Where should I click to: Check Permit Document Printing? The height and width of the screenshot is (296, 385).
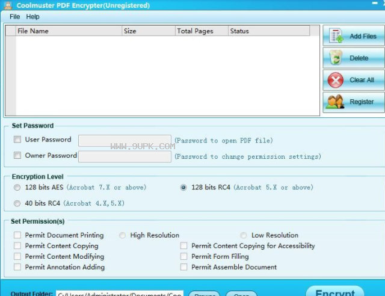click(x=17, y=235)
